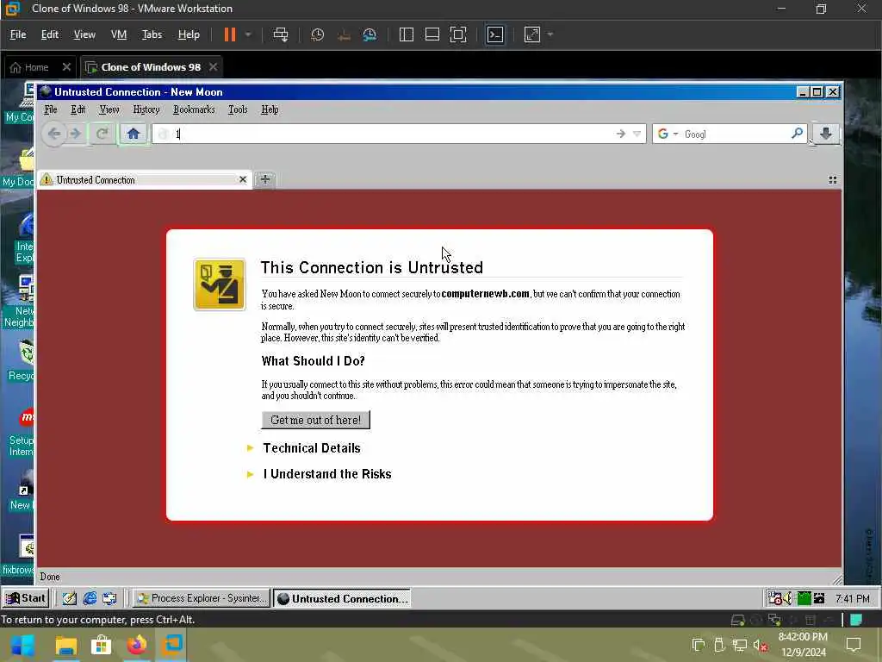882x662 pixels.
Task: Click Untrusted Connection taskbar button
Action: (342, 598)
